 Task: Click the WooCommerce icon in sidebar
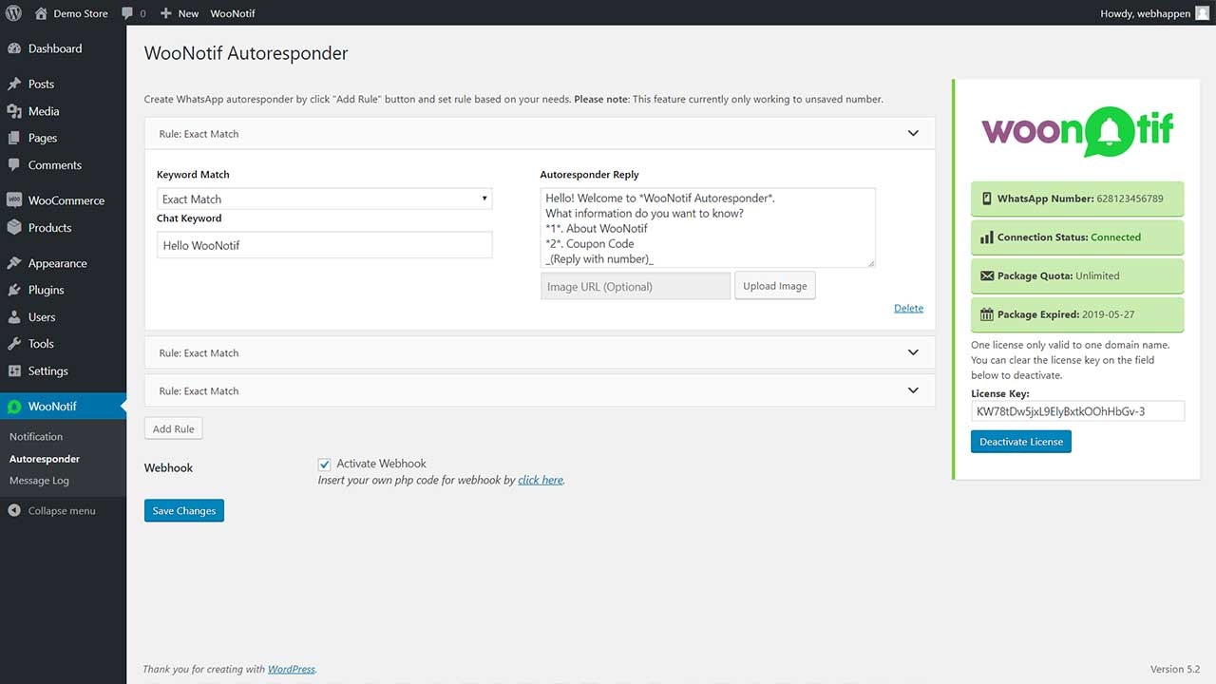(x=14, y=200)
